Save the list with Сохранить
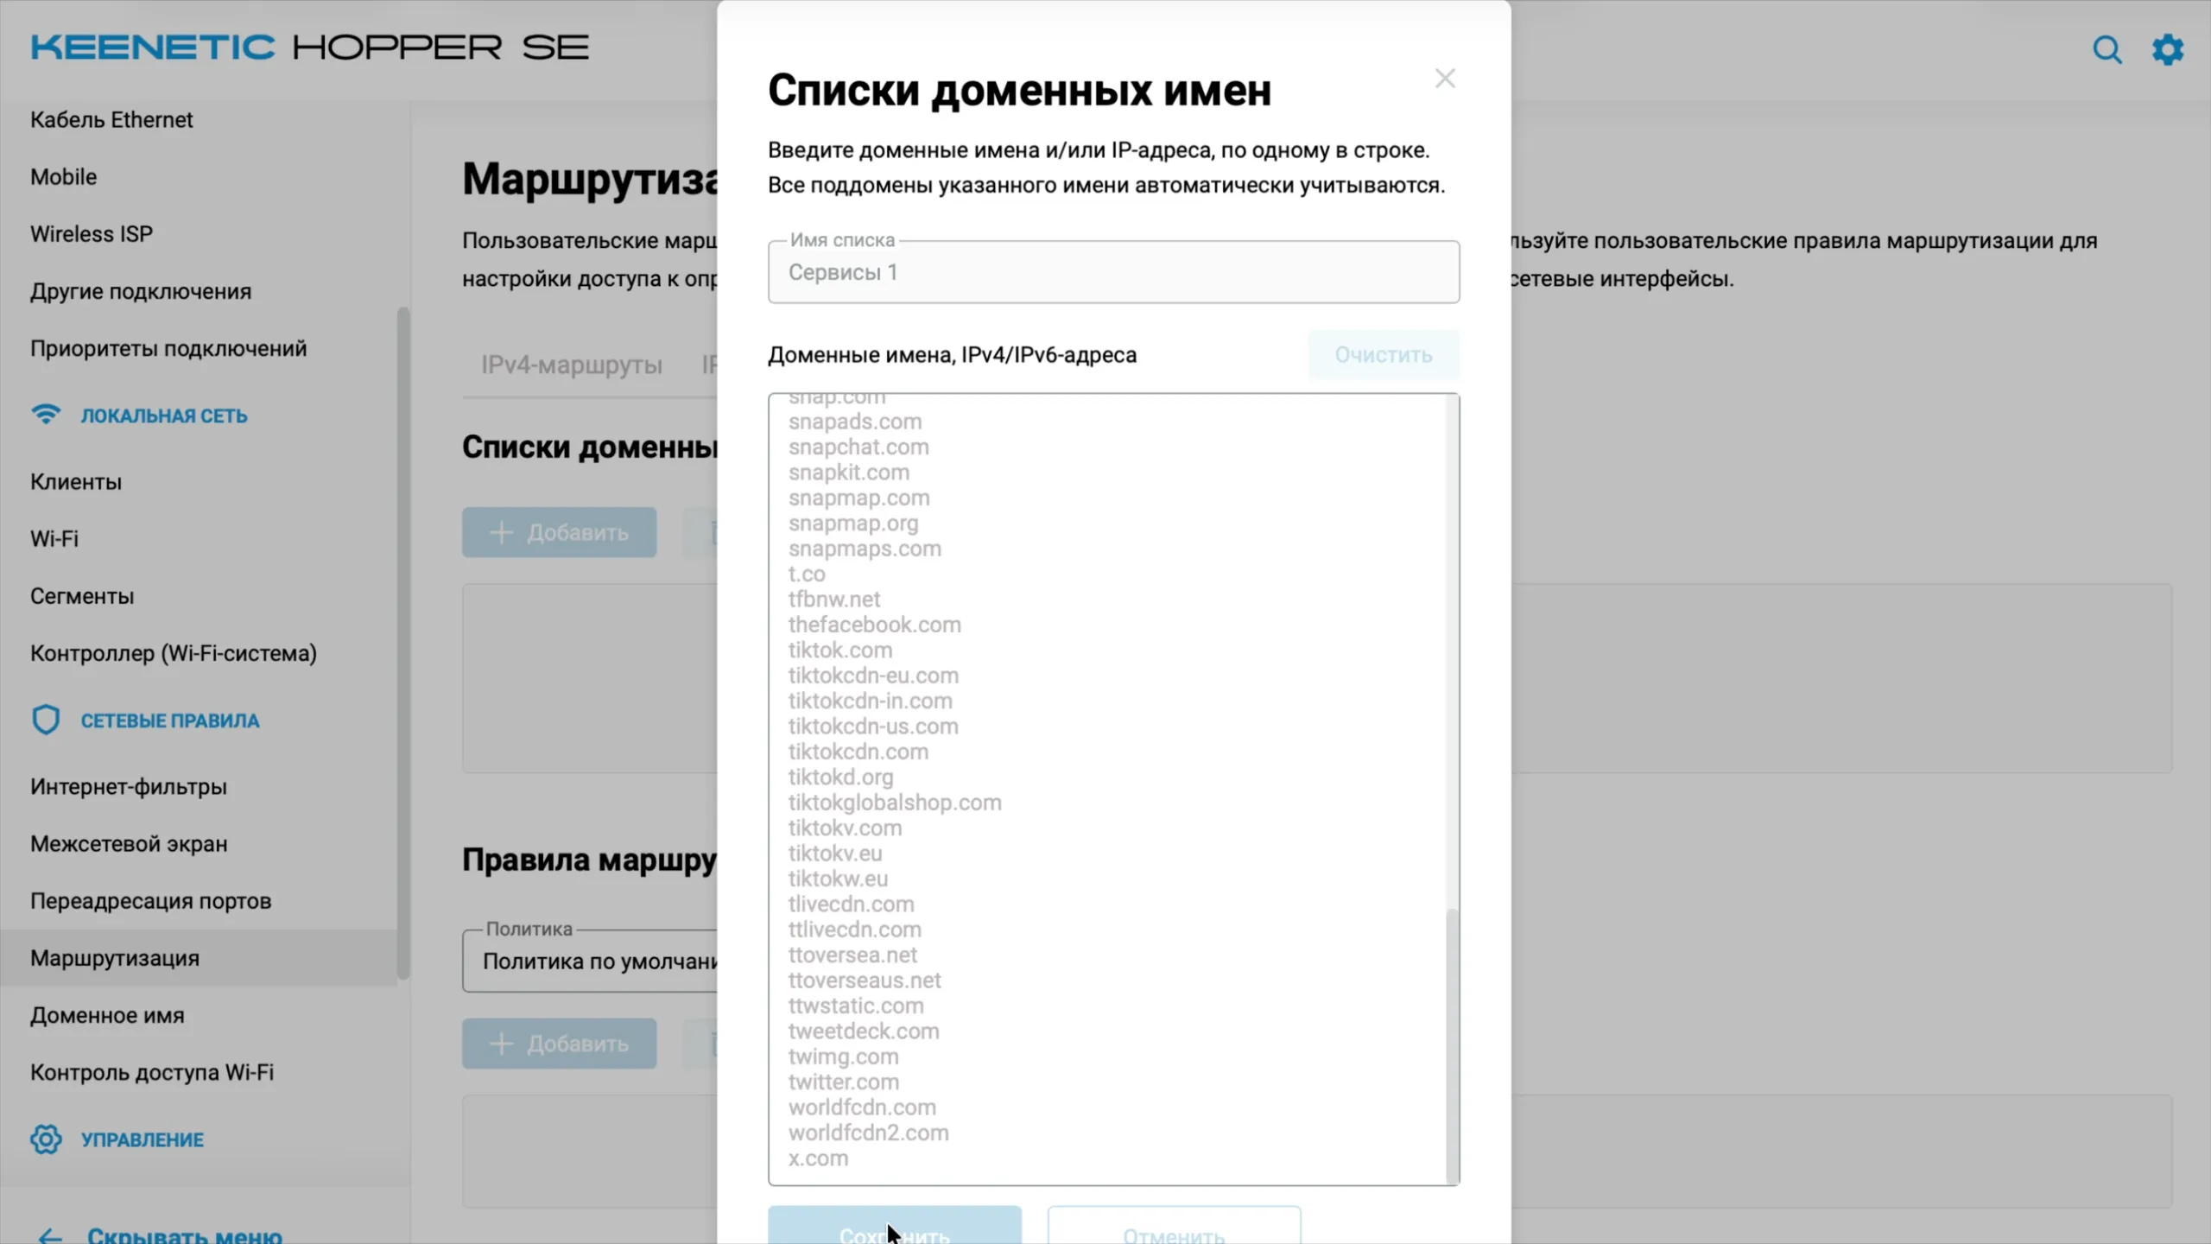 [x=894, y=1225]
